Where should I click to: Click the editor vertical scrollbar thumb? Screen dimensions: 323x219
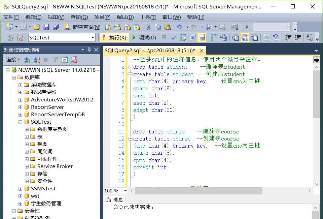(317, 94)
